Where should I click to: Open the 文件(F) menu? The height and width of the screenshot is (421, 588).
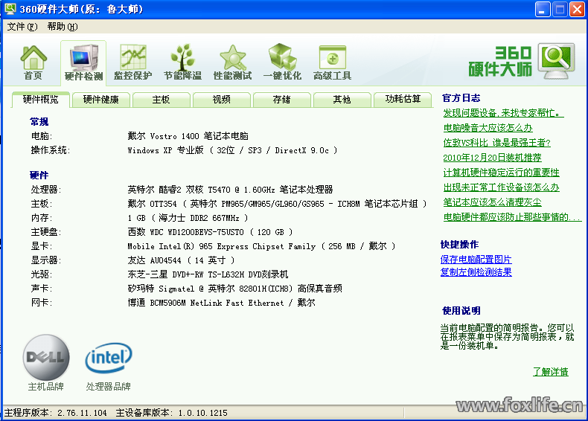pos(22,27)
